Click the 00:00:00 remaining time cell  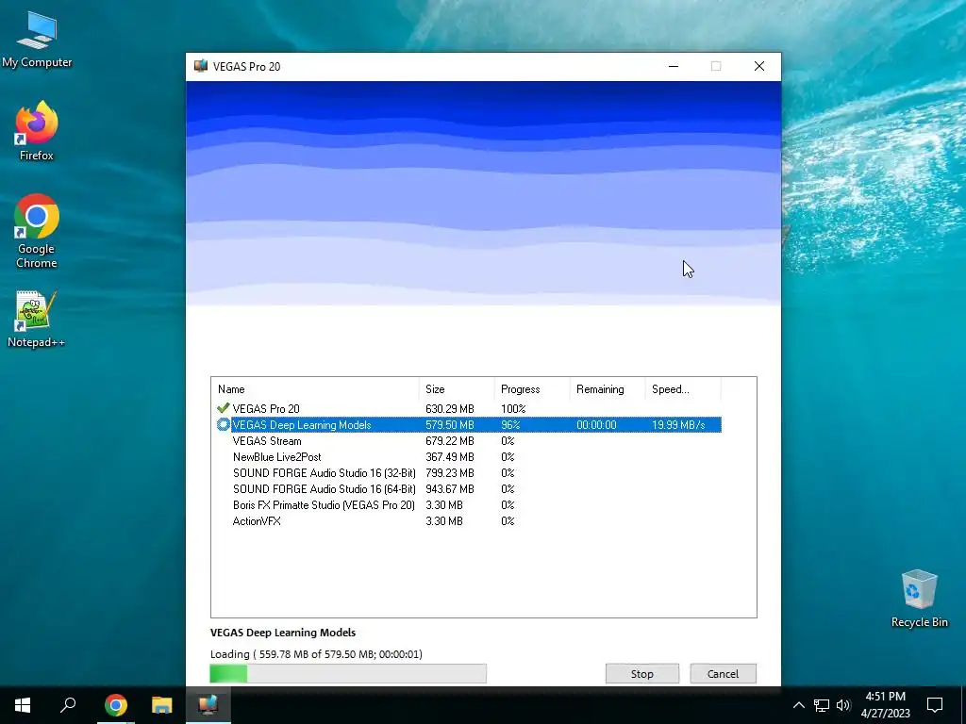[x=596, y=425]
